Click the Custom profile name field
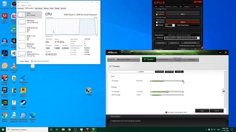Screen dimensions: 236x132 pyautogui.click(x=146, y=72)
